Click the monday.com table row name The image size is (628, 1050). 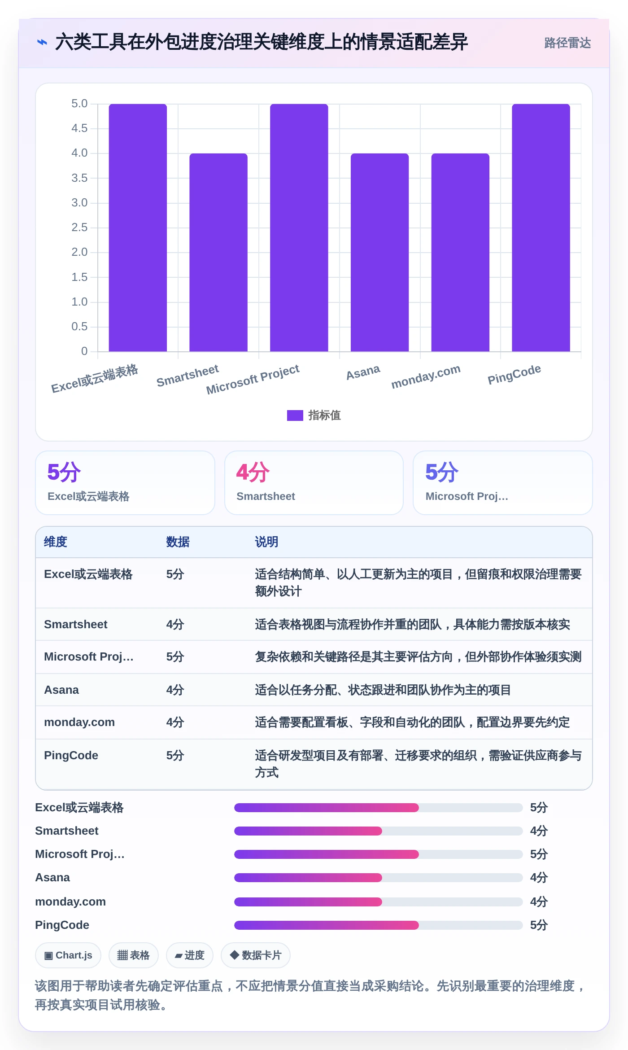79,722
